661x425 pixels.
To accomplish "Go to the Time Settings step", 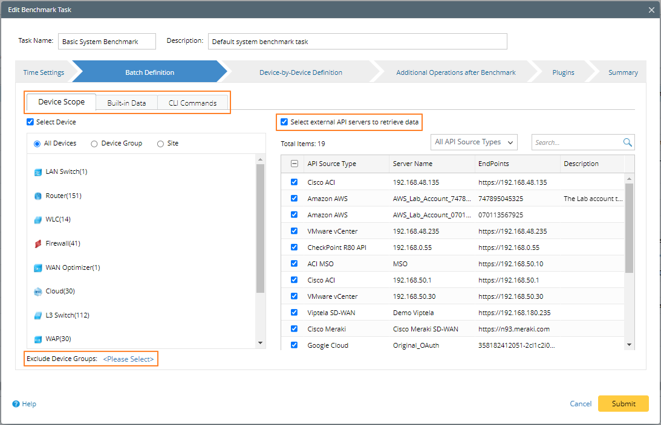I will click(x=44, y=72).
